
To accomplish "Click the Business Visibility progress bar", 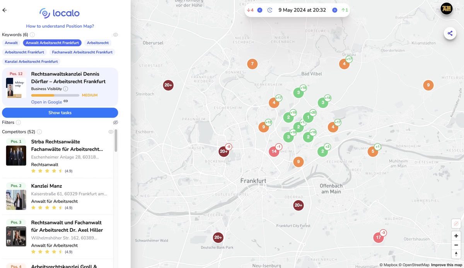I will (55, 95).
